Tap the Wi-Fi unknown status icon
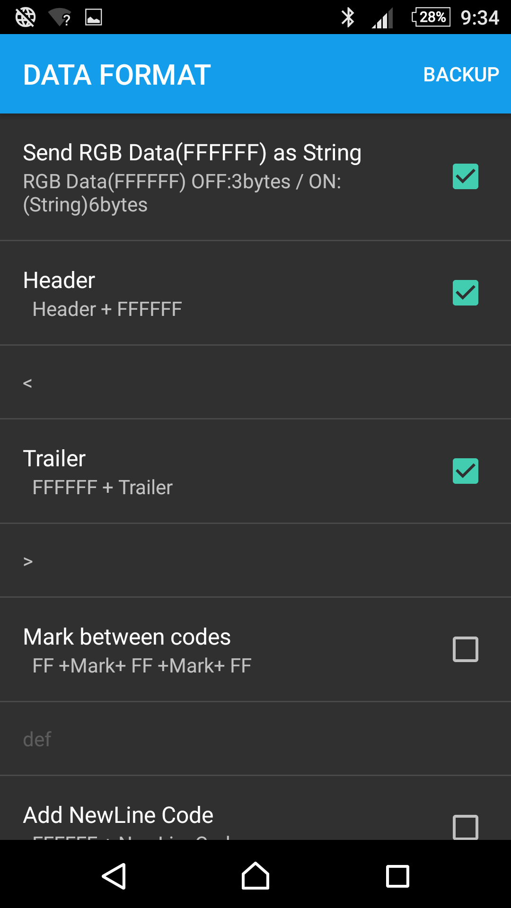This screenshot has width=511, height=908. [x=60, y=18]
